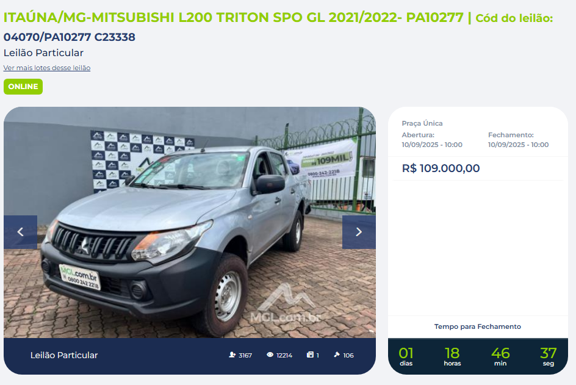This screenshot has height=385, width=576.
Task: Click 'Leilão Particular' label in photo footer bar
Action: pos(64,355)
